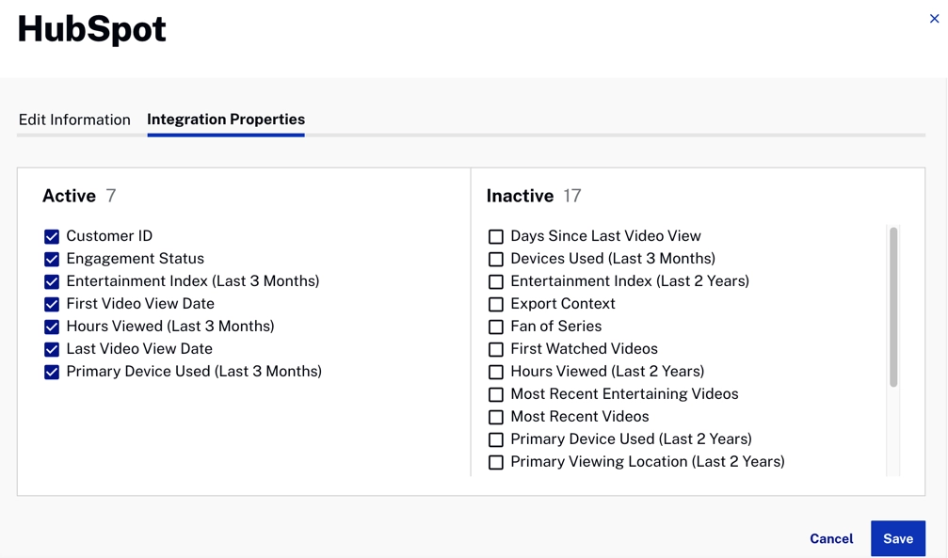948x558 pixels.
Task: Enable Days Since Last Video View
Action: tap(496, 236)
